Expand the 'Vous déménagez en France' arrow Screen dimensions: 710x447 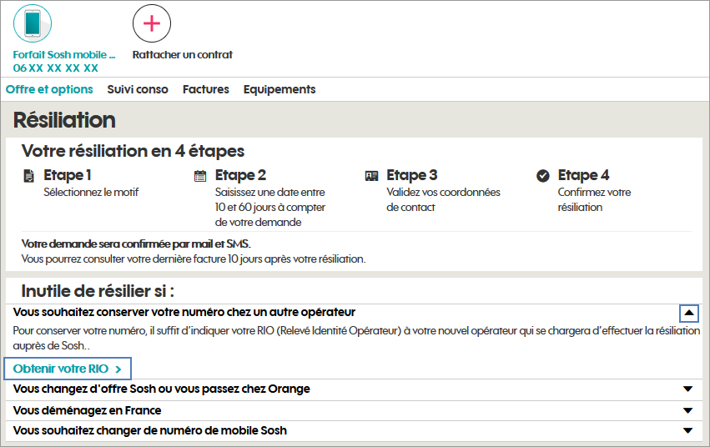687,411
